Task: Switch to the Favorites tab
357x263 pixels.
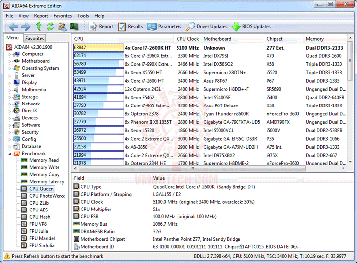Action: (34, 38)
